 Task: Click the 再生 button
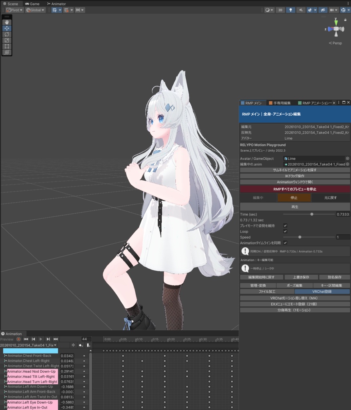295,207
